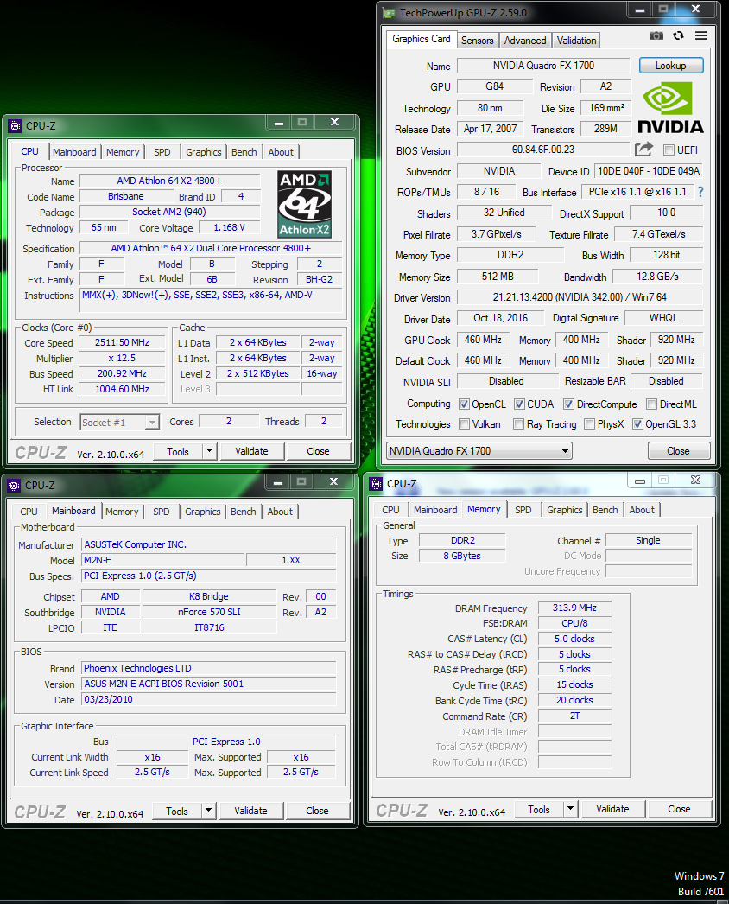Open the GPU-Z Validation tab
The height and width of the screenshot is (904, 729).
(576, 41)
